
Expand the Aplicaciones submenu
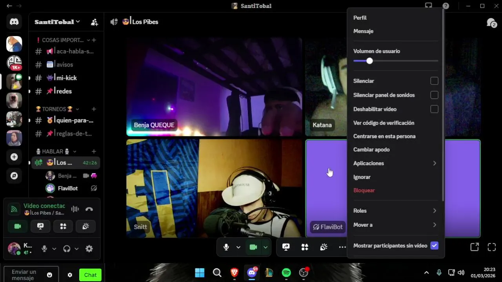click(396, 163)
